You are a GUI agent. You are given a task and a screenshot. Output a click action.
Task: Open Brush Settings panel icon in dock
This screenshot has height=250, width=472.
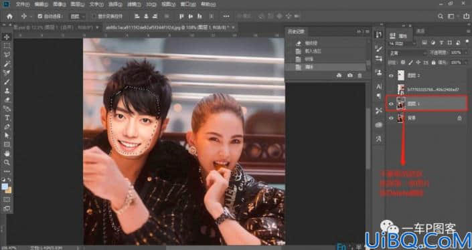379,48
